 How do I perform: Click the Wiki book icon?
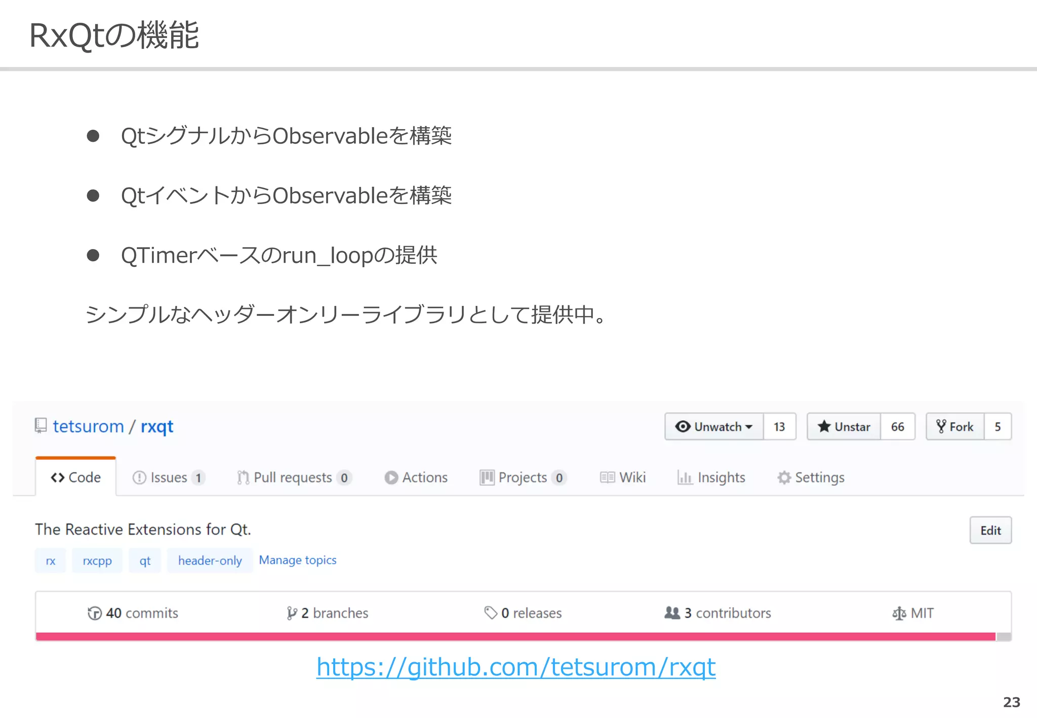point(607,477)
